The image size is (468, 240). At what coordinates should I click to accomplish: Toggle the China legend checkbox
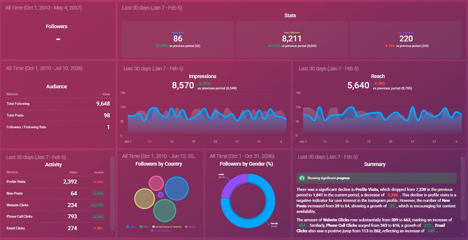click(140, 227)
